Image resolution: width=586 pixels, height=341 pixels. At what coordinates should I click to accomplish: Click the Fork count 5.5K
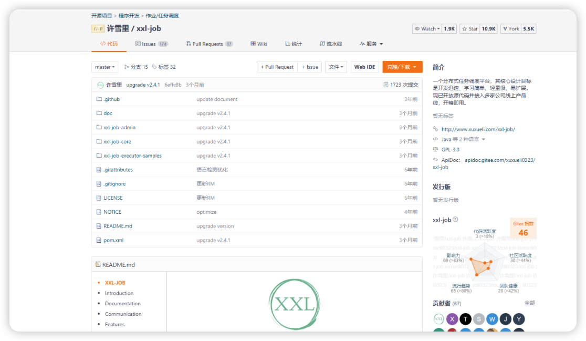pyautogui.click(x=528, y=29)
